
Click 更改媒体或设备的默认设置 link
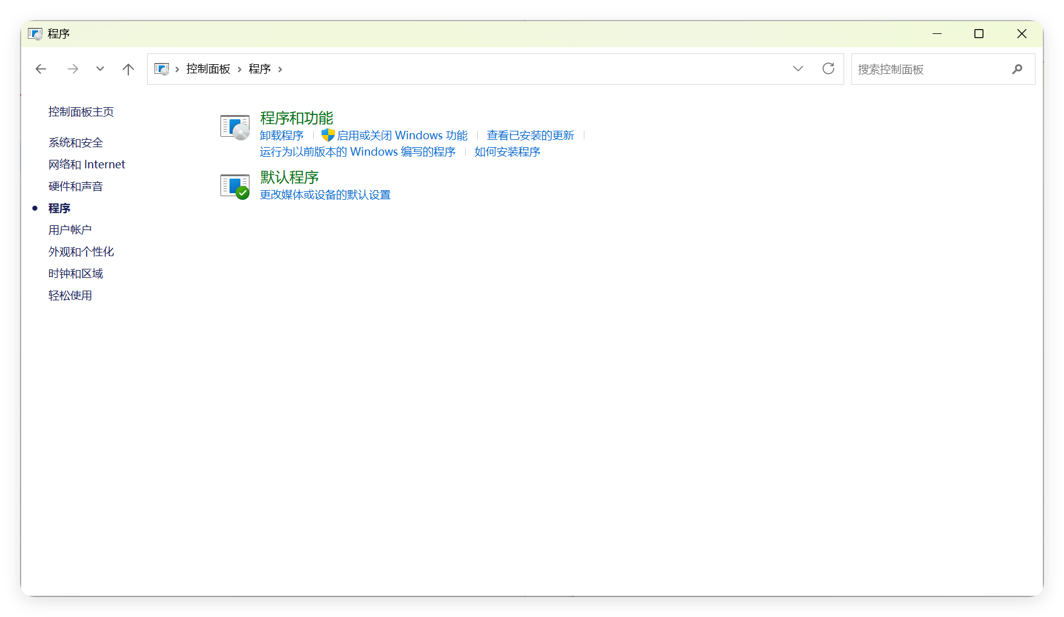[x=325, y=195]
